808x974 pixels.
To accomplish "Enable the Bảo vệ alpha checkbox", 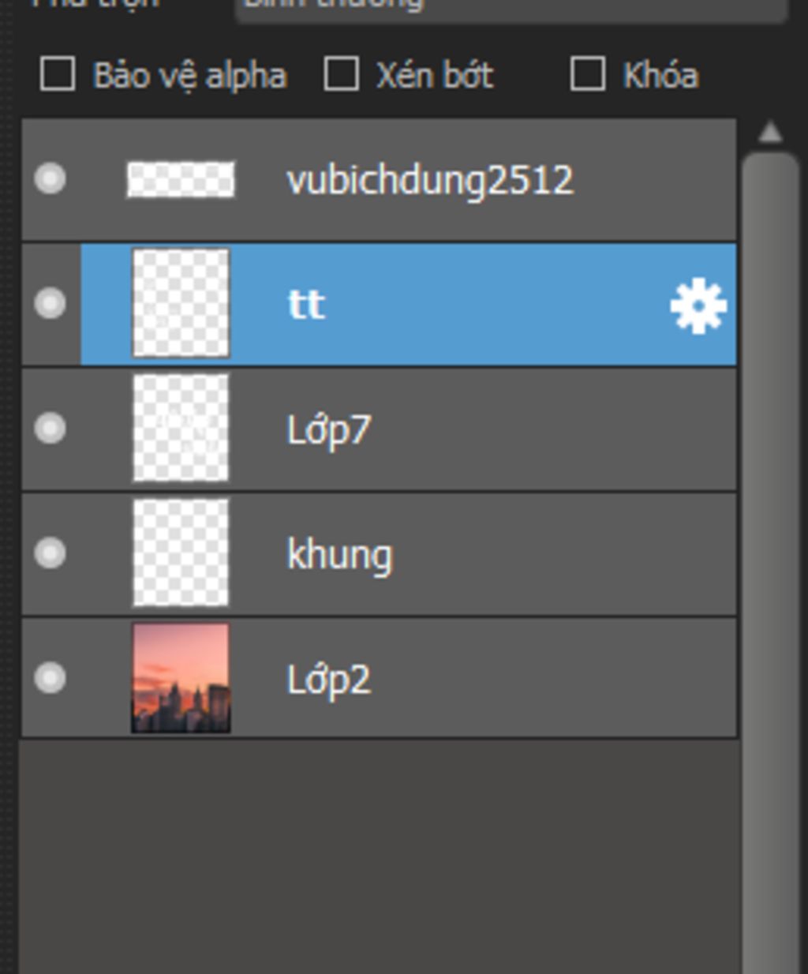I will click(58, 75).
